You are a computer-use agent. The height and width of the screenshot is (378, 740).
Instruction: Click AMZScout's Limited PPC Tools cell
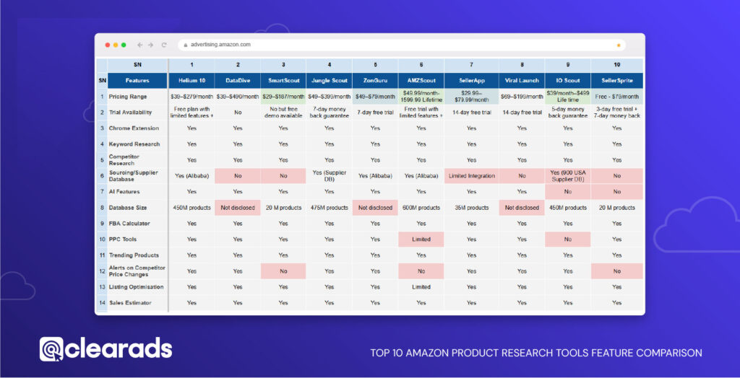pos(421,239)
